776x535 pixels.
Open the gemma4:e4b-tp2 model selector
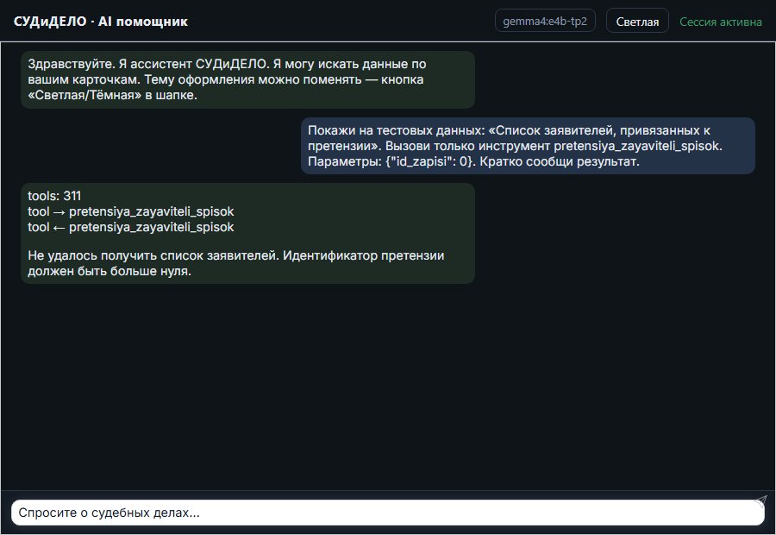pos(545,21)
